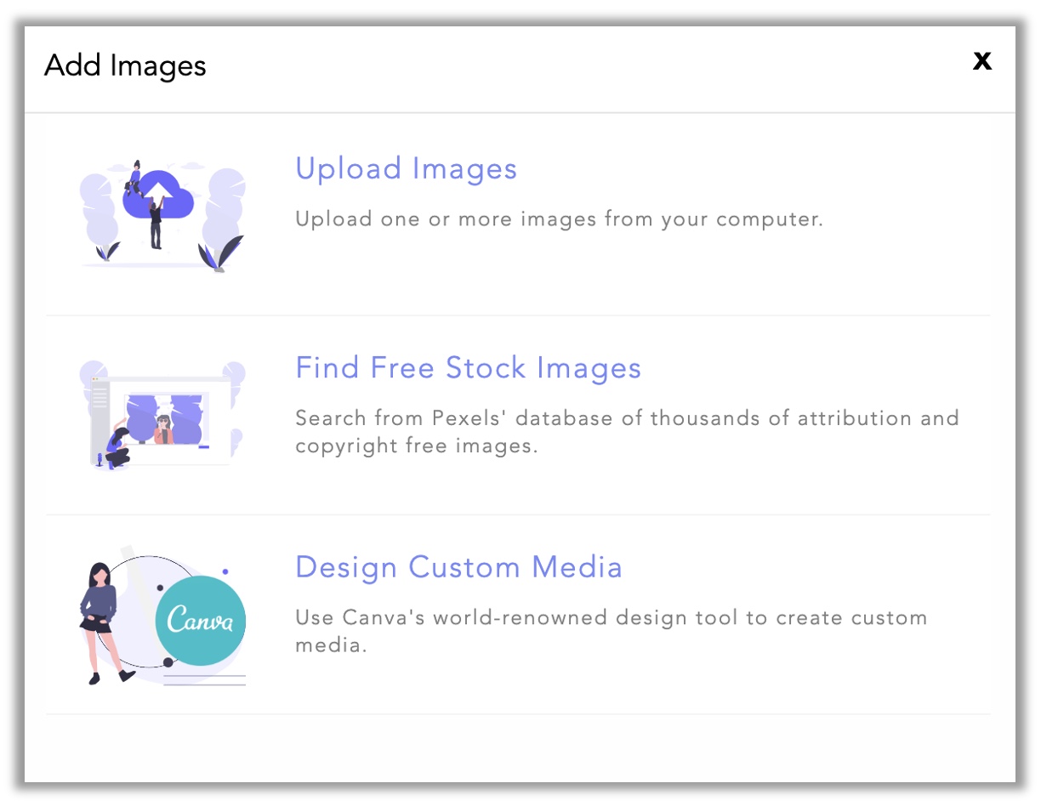Click the upload from your computer description
Viewport: 1041px width, 806px height.
point(559,219)
